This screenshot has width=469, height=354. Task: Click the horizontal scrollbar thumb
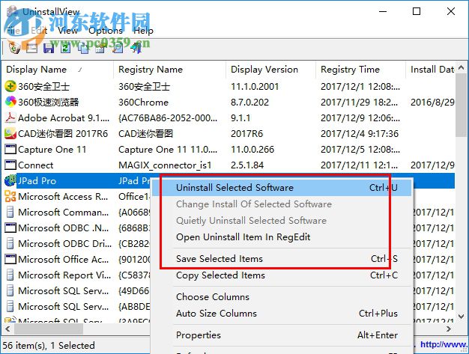(x=49, y=329)
